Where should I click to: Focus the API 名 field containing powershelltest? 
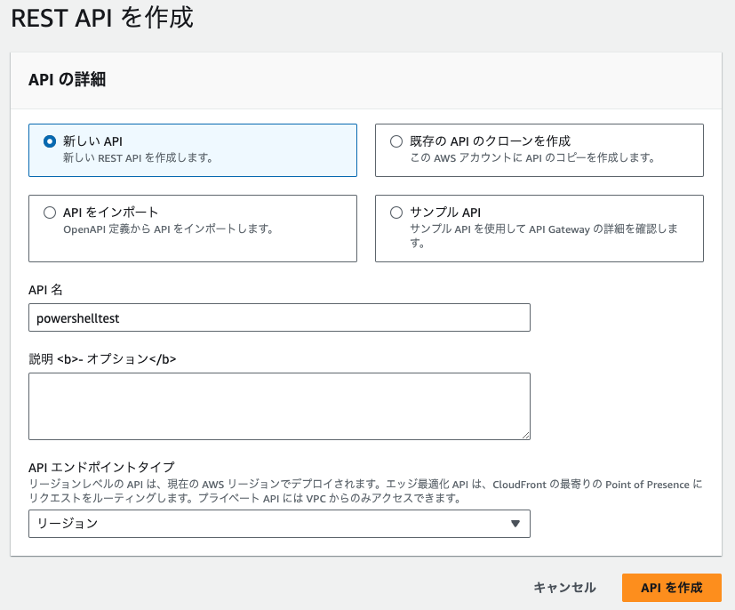pyautogui.click(x=279, y=317)
